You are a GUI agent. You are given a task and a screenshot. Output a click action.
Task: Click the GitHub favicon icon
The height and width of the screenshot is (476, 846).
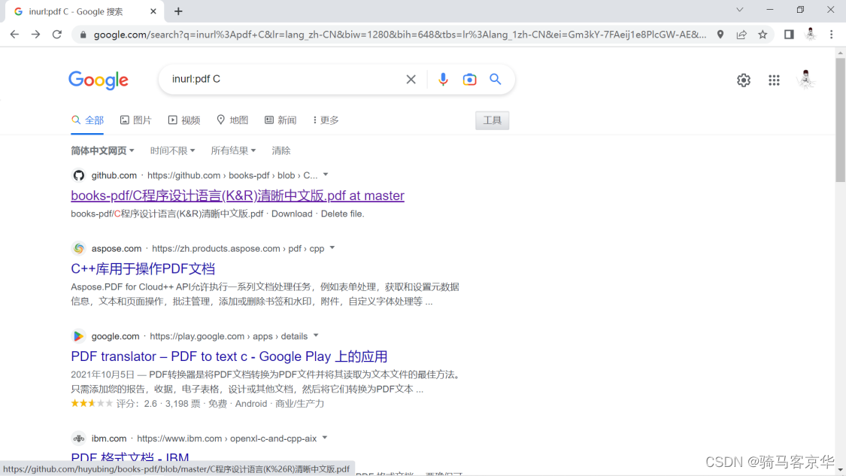[79, 175]
